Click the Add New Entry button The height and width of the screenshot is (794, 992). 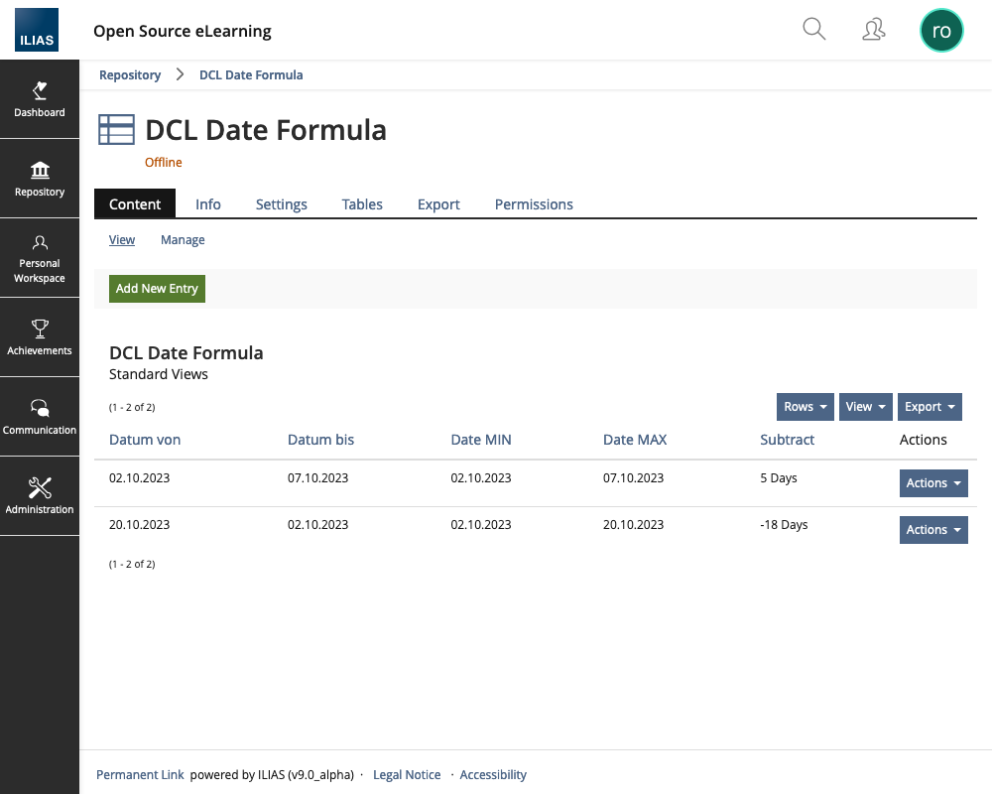157,289
